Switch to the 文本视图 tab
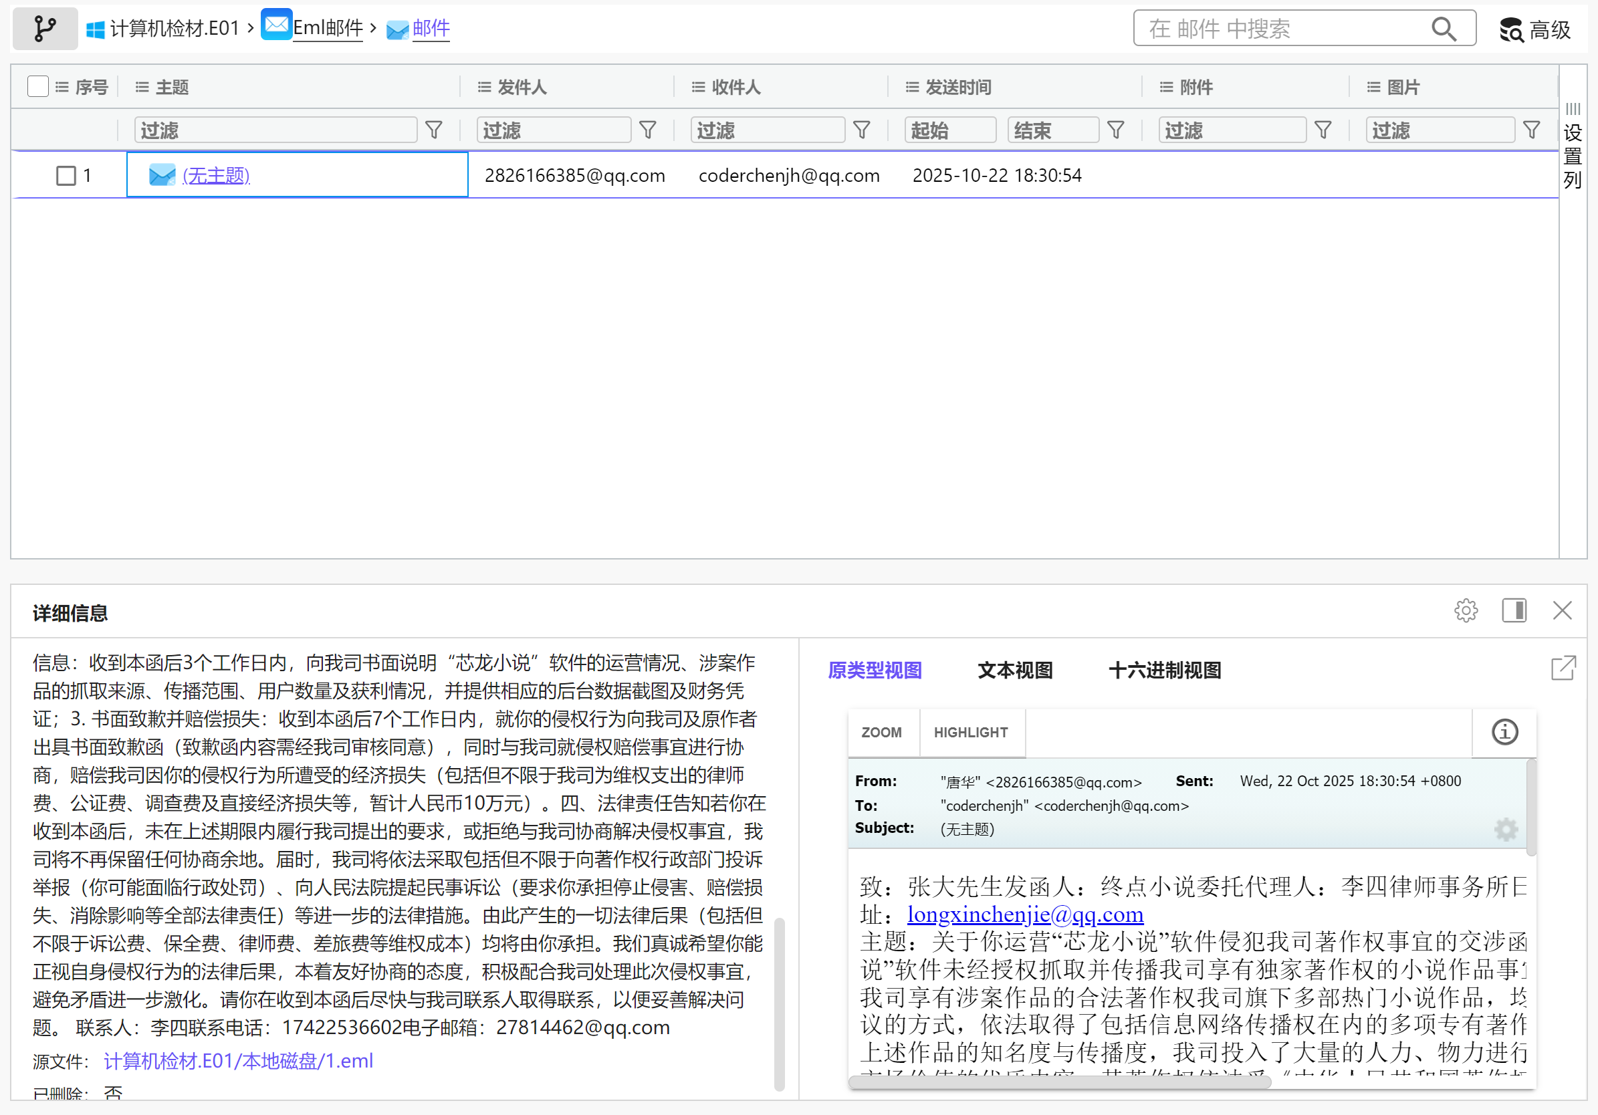 pos(1015,670)
